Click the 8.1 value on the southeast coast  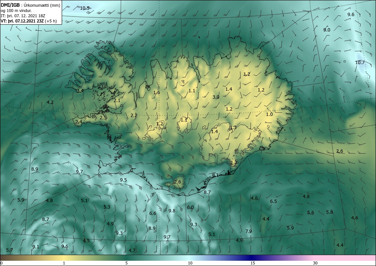pyautogui.click(x=215, y=175)
